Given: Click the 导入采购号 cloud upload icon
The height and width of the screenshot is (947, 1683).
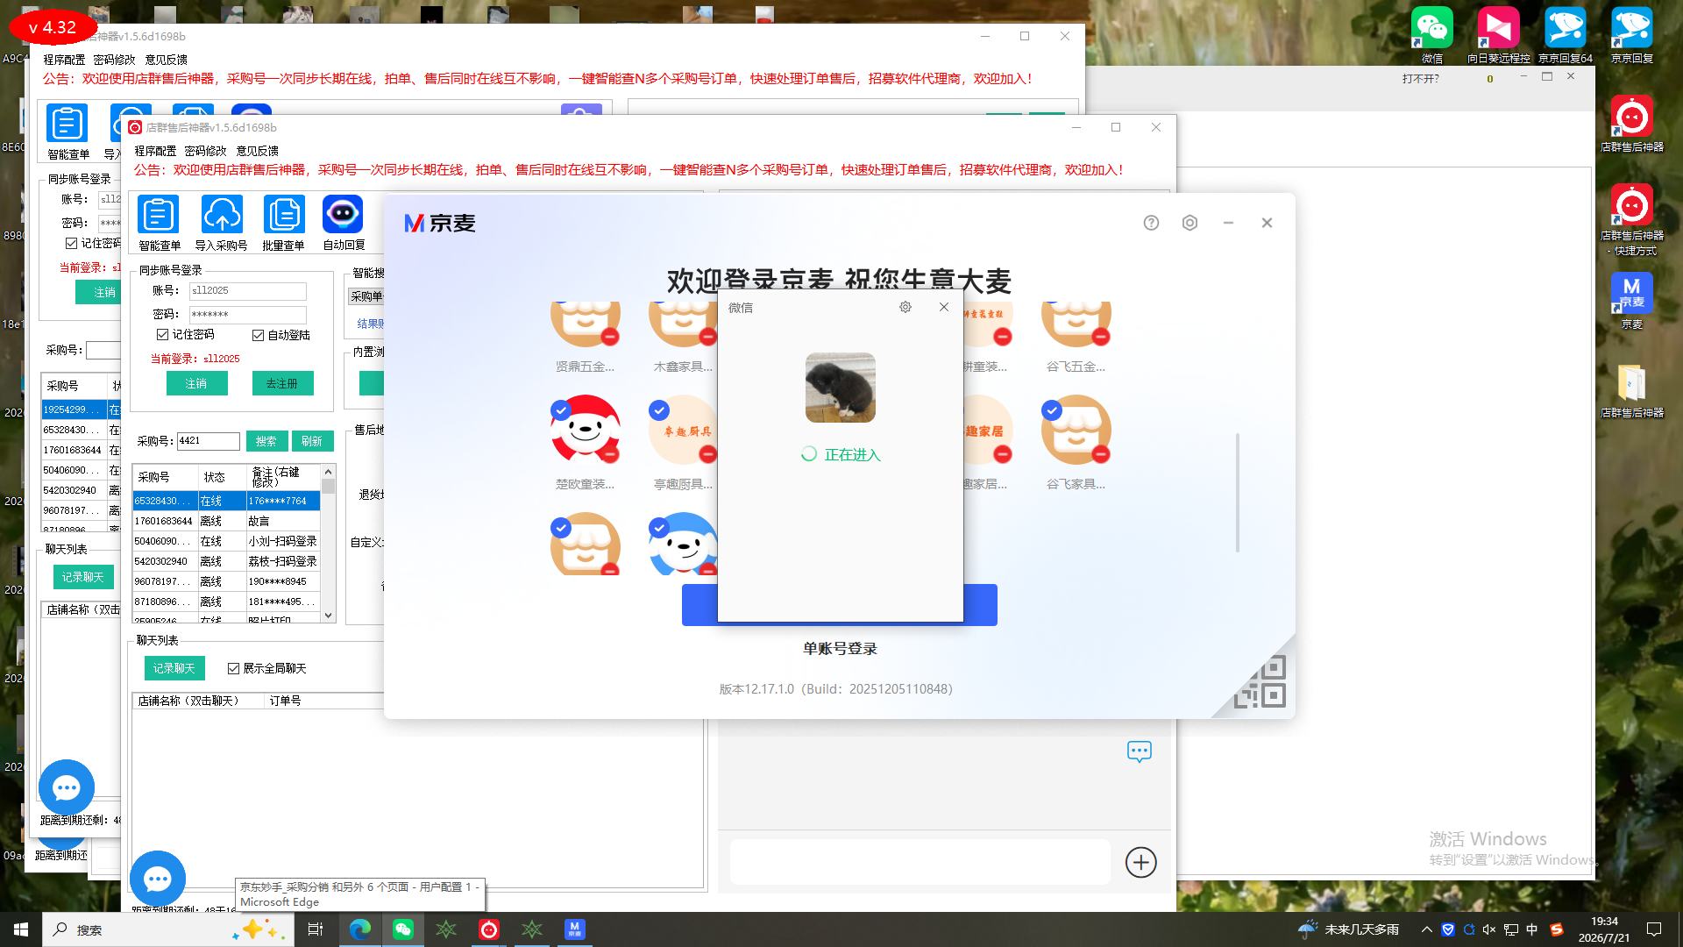Looking at the screenshot, I should pos(222,215).
